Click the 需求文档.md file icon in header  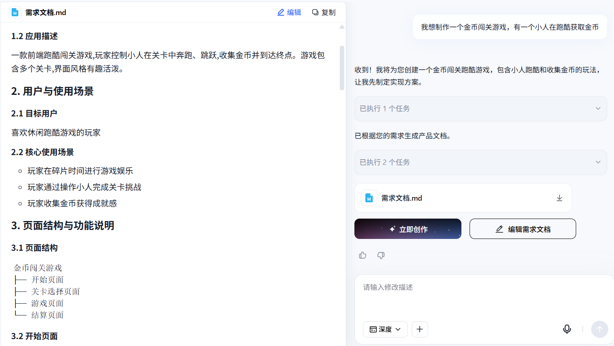click(x=15, y=13)
